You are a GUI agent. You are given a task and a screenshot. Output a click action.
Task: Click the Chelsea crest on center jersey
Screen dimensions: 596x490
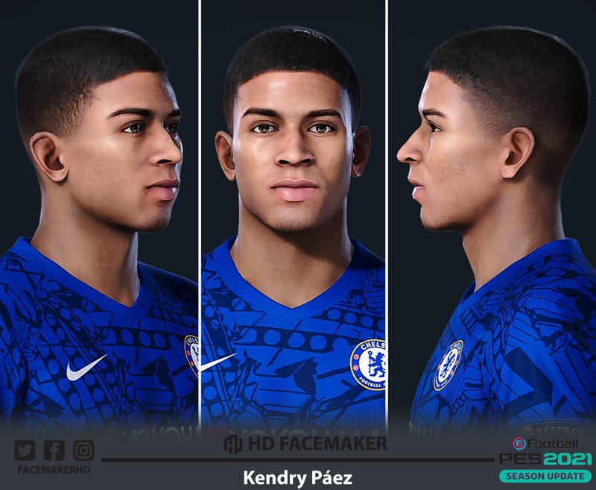pos(368,365)
